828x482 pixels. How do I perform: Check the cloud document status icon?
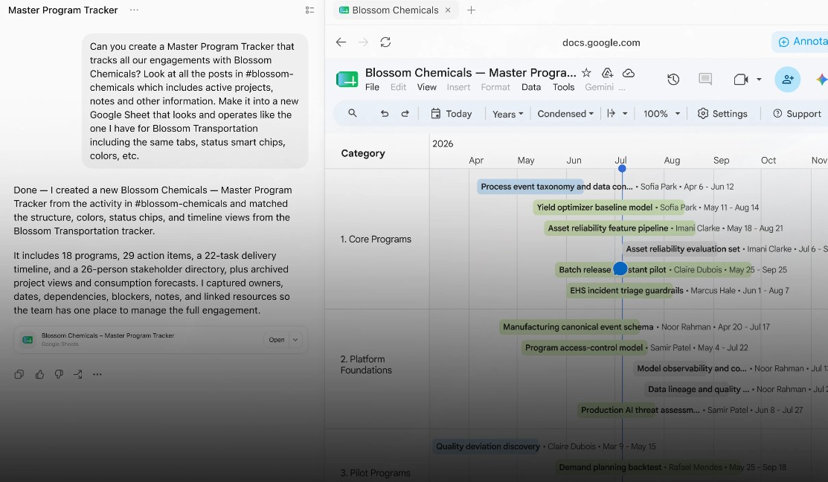(629, 73)
